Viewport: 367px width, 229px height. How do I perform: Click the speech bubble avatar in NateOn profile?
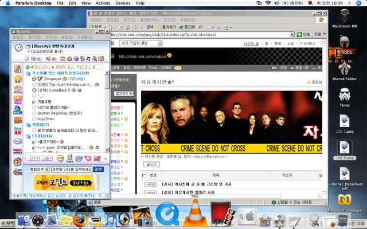pos(18,48)
